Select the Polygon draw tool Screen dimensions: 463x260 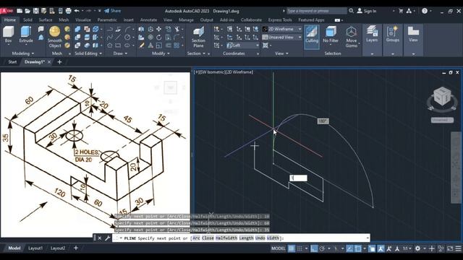point(109,45)
